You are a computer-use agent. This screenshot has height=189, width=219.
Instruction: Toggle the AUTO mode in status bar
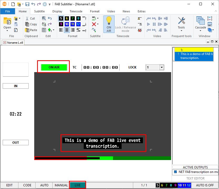tap(44, 185)
